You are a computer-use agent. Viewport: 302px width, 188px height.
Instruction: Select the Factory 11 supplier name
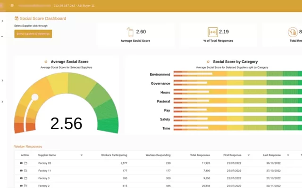point(44,171)
